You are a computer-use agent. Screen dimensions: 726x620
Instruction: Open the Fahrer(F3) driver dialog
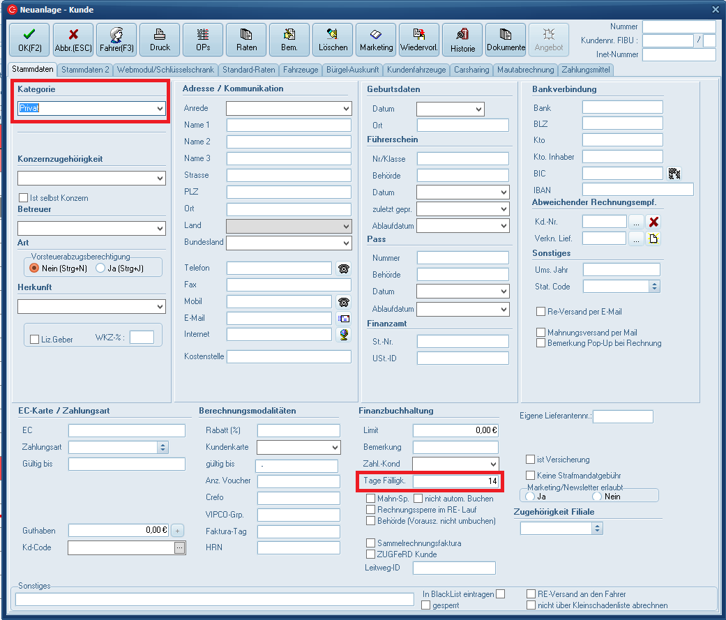click(x=116, y=40)
